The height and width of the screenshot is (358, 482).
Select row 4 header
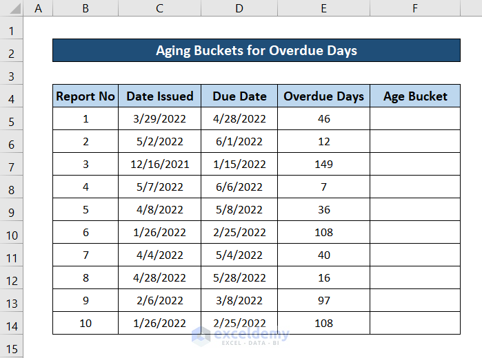click(11, 98)
